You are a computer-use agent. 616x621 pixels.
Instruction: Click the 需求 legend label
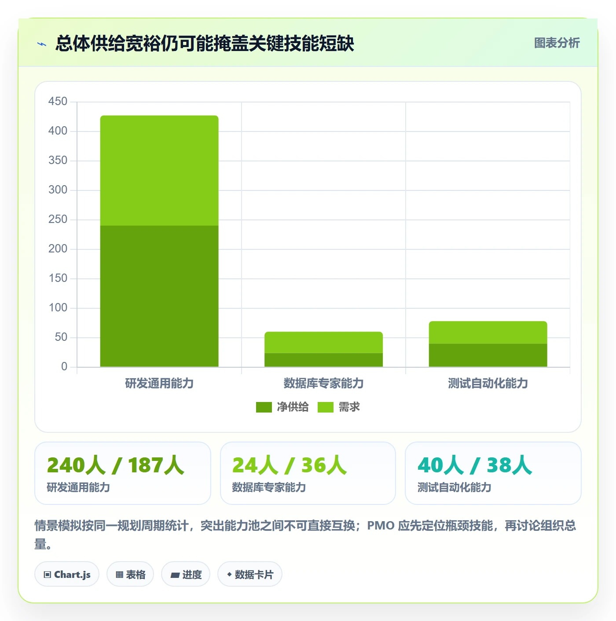(x=349, y=407)
